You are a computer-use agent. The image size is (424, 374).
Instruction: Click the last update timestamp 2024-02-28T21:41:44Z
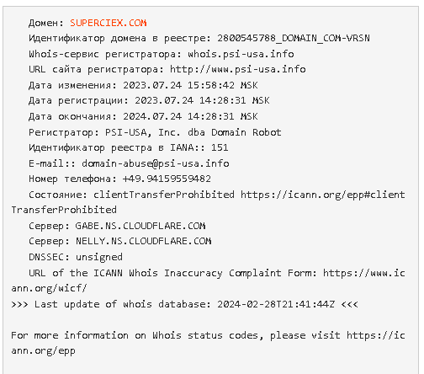(x=276, y=304)
